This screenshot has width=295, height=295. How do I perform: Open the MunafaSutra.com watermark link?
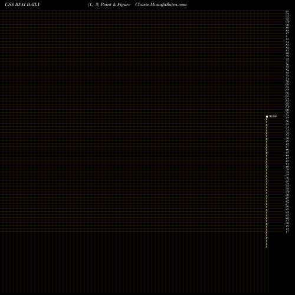(168, 5)
